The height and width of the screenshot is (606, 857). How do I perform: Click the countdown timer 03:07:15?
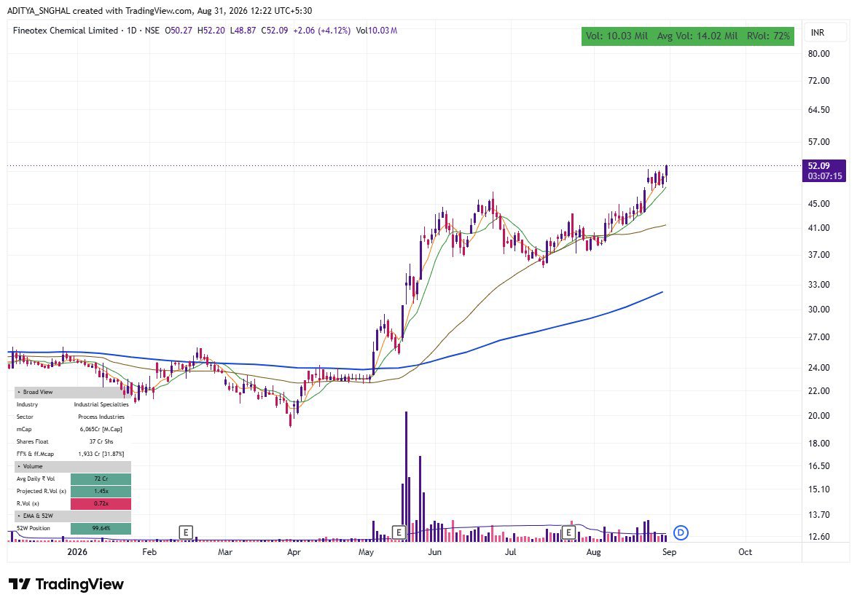pos(825,176)
